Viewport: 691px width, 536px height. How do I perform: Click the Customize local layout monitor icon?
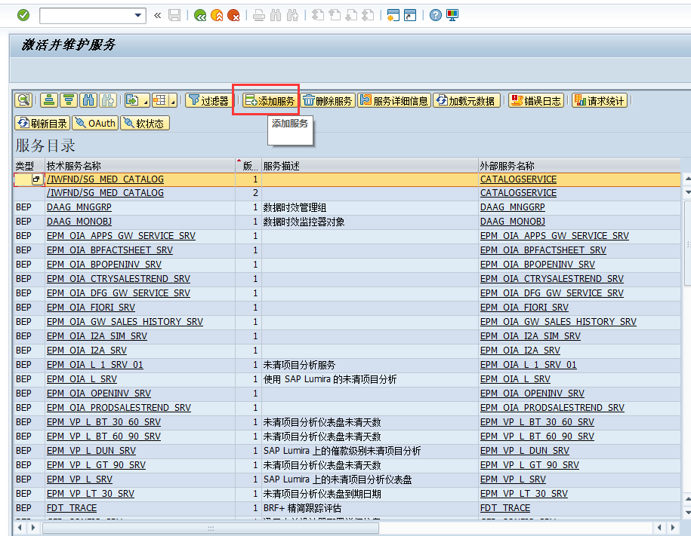click(452, 15)
